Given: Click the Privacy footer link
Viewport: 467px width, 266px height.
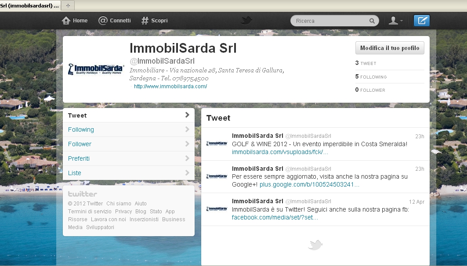Looking at the screenshot, I should click(123, 212).
